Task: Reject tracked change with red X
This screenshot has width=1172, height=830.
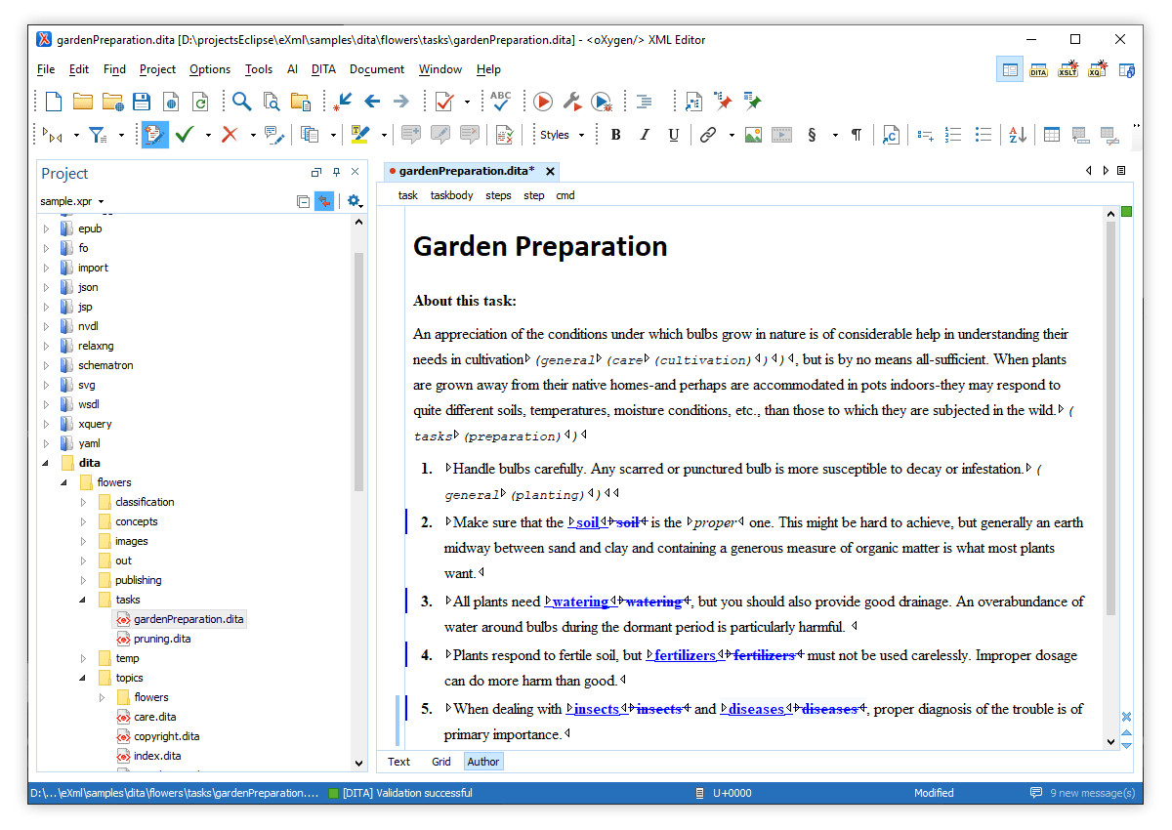Action: click(x=230, y=135)
